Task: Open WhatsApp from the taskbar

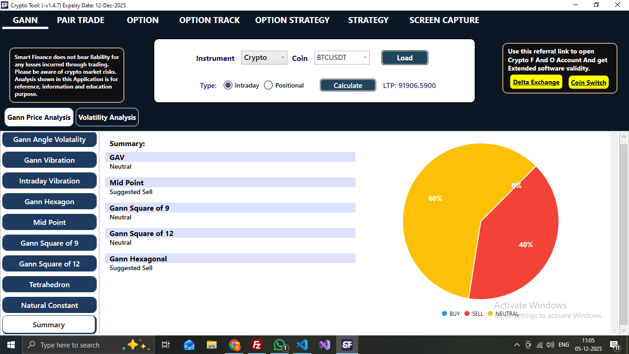Action: (x=280, y=344)
